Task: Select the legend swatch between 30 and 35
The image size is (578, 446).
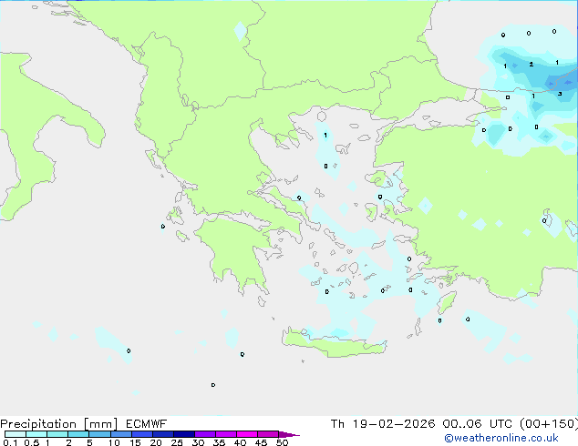Action: (205, 434)
